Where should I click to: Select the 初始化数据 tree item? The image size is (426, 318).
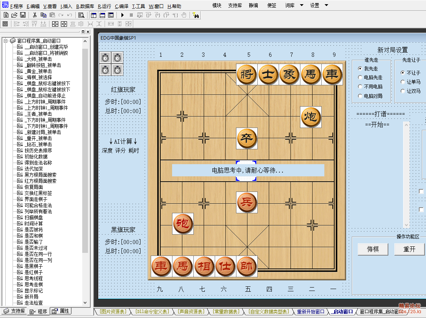pos(36,157)
